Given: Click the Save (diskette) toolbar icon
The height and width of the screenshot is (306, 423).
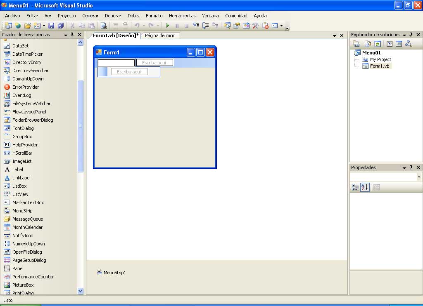Looking at the screenshot, I should [51, 26].
